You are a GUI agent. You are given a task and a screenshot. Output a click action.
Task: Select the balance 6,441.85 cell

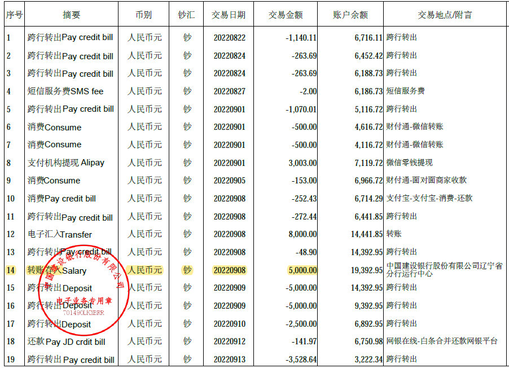click(368, 216)
